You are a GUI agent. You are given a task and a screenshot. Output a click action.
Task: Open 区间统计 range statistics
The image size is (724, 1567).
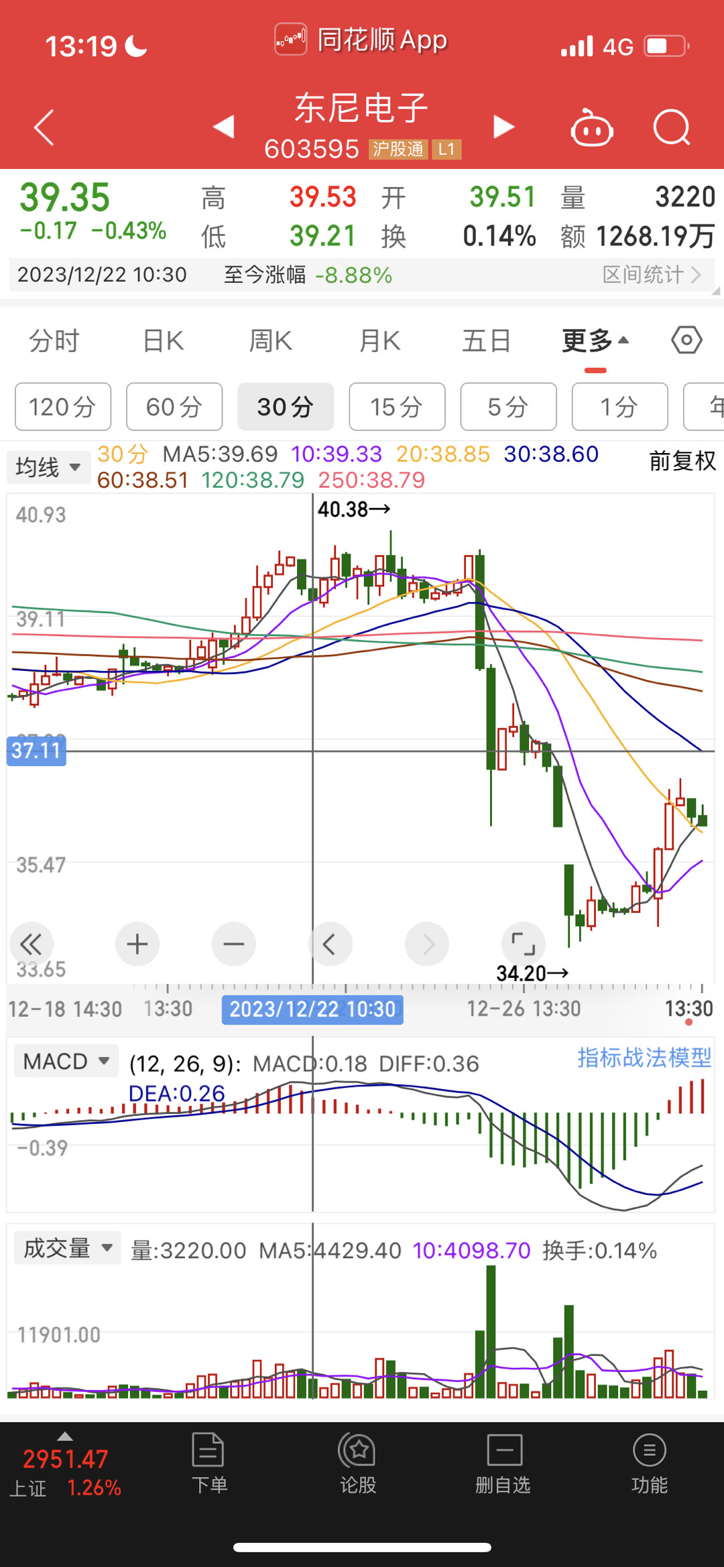(652, 274)
